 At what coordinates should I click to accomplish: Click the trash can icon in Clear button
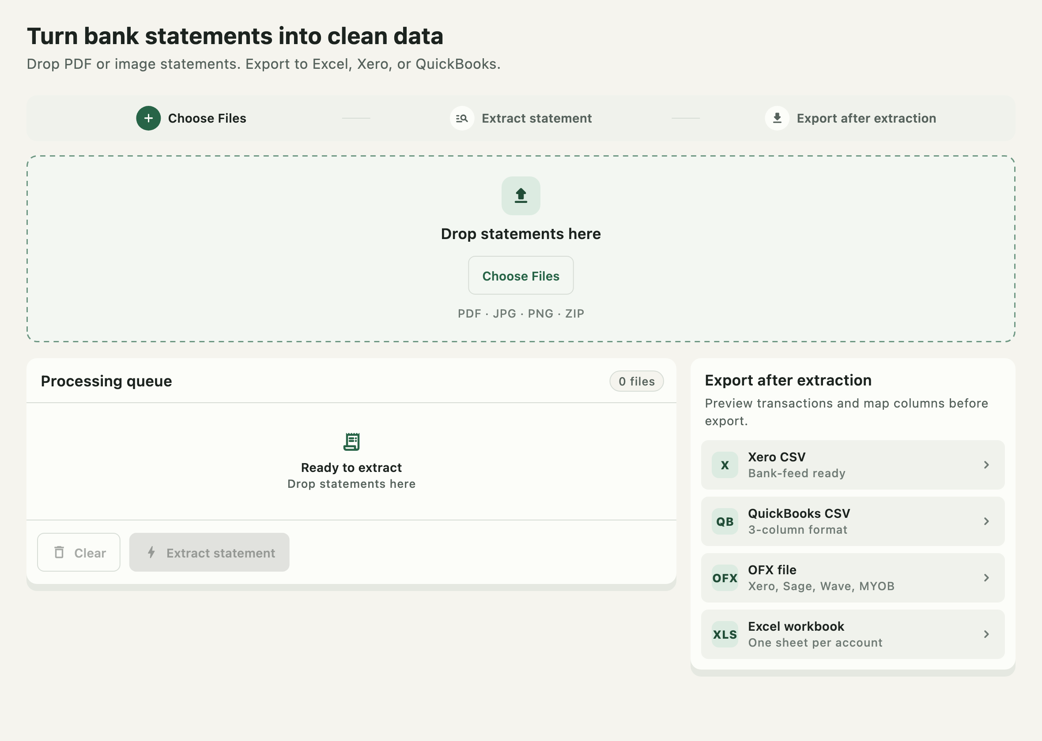(59, 553)
